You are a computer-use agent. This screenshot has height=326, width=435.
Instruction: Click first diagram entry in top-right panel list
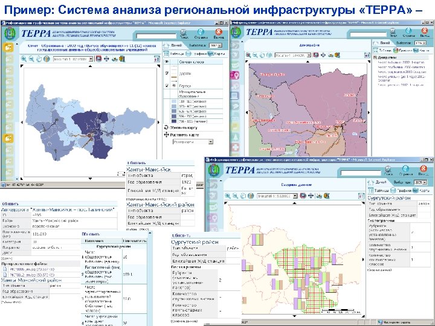(401, 63)
